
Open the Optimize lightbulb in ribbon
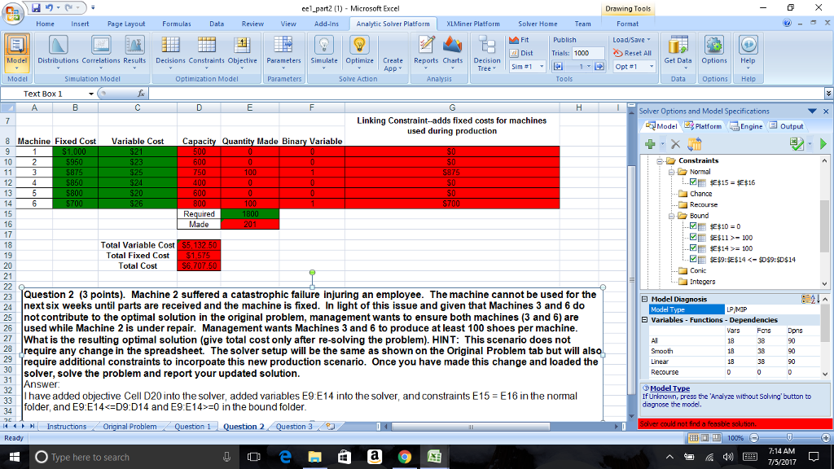(x=359, y=50)
